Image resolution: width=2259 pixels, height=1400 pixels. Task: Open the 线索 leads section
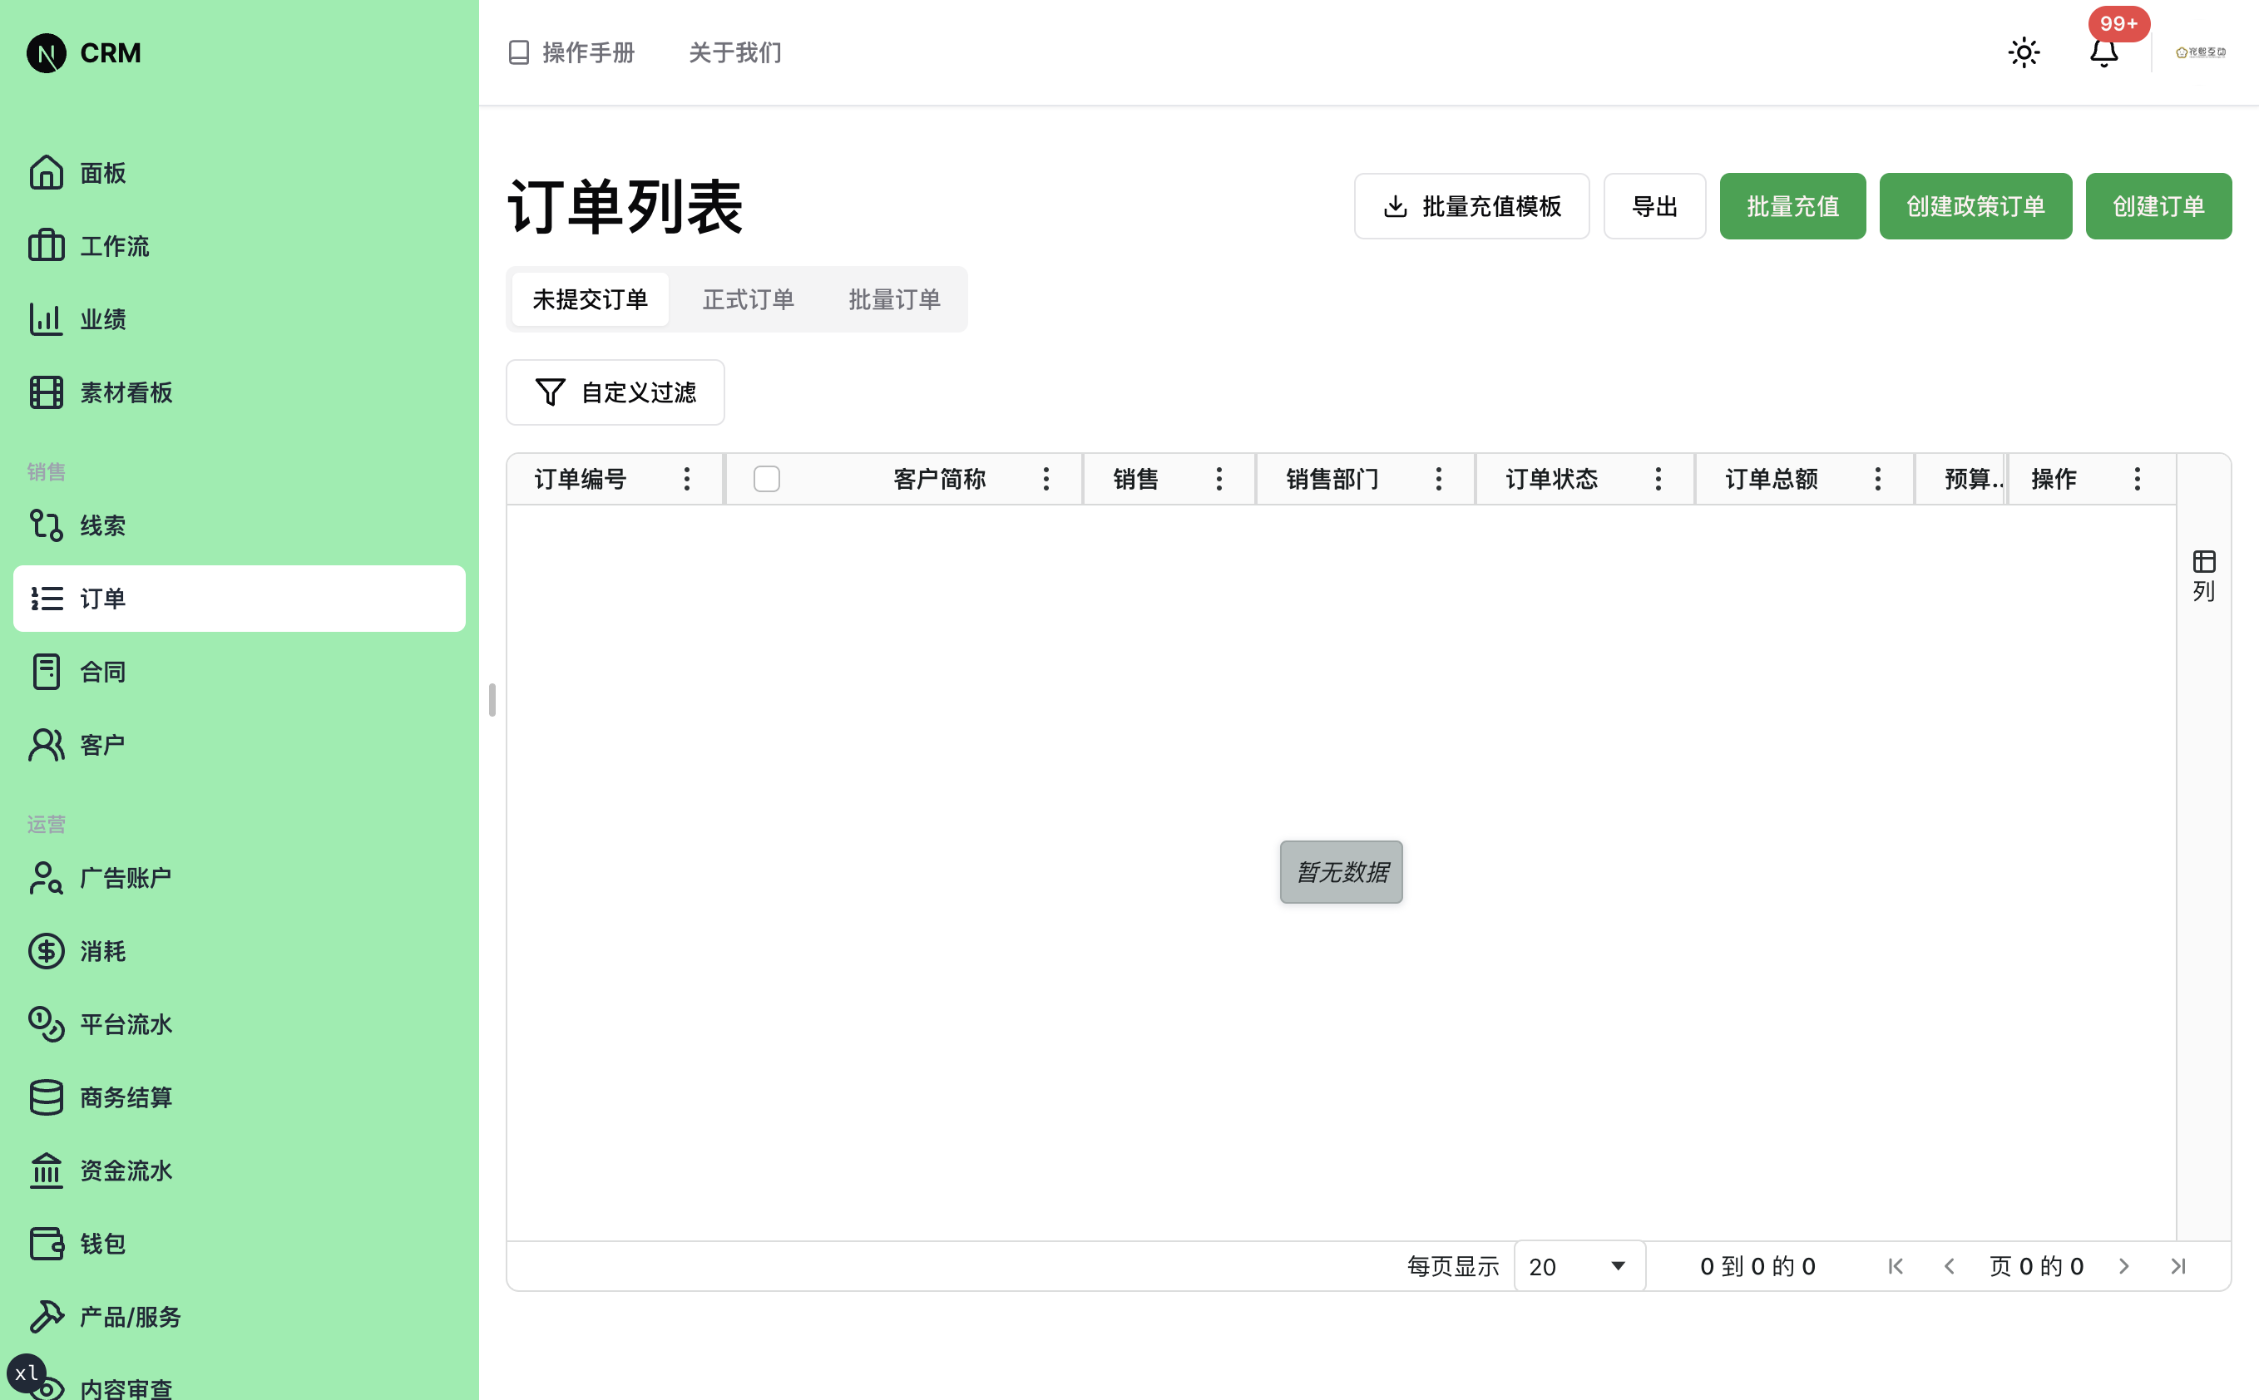103,525
